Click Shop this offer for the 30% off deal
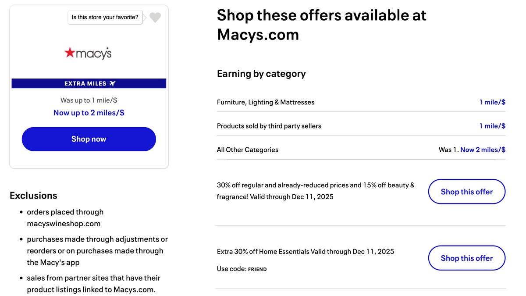The image size is (526, 296). click(466, 192)
